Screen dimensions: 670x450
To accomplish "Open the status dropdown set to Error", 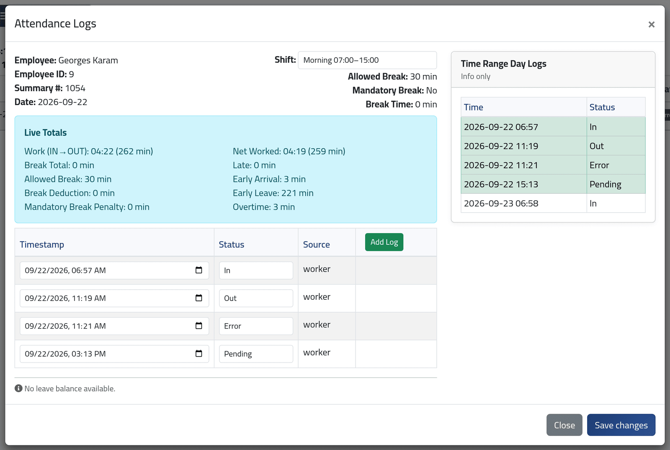I will coord(256,326).
